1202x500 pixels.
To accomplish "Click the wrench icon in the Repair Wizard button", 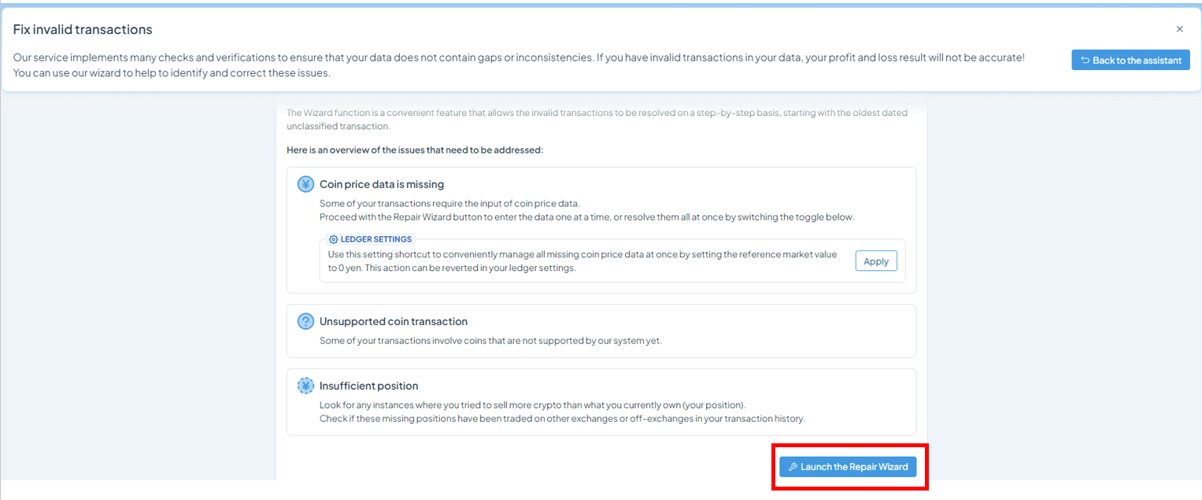I will click(793, 467).
